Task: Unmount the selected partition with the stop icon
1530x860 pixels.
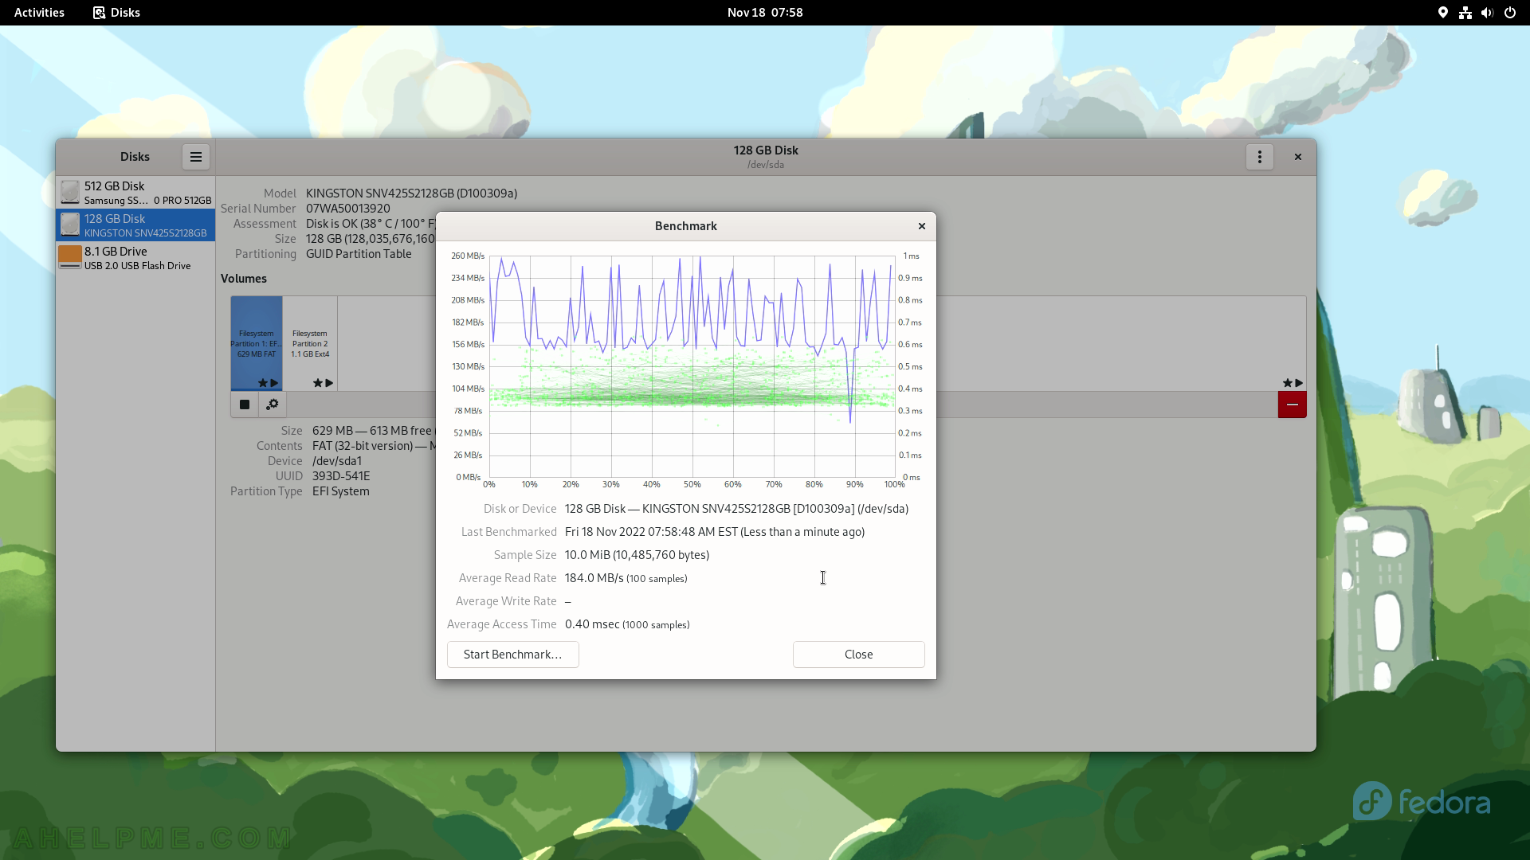Action: 245,405
